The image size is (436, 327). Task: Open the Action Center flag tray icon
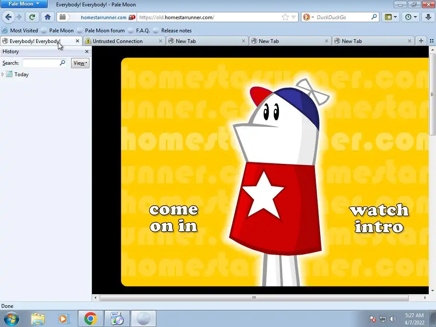point(372,319)
